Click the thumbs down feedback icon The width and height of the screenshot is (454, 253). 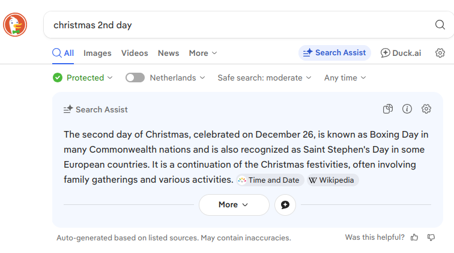click(431, 237)
